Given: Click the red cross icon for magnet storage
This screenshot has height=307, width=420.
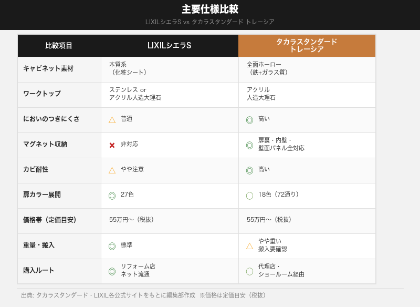Looking at the screenshot, I should click(112, 145).
